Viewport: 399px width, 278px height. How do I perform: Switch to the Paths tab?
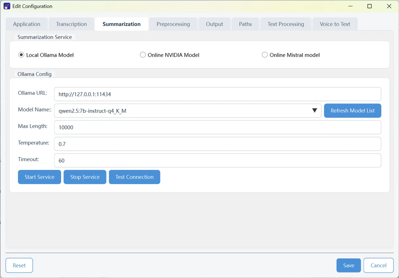coord(245,24)
